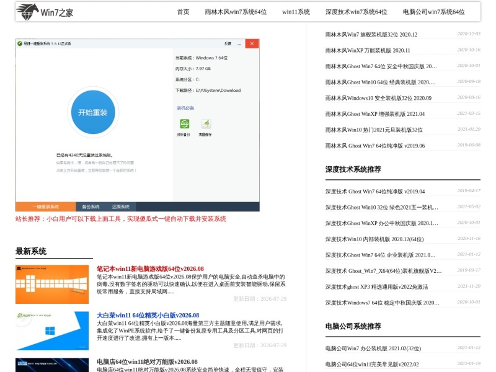Click the red 站长推荐 recommendation text
Image resolution: width=496 pixels, height=372 pixels.
coord(121,219)
